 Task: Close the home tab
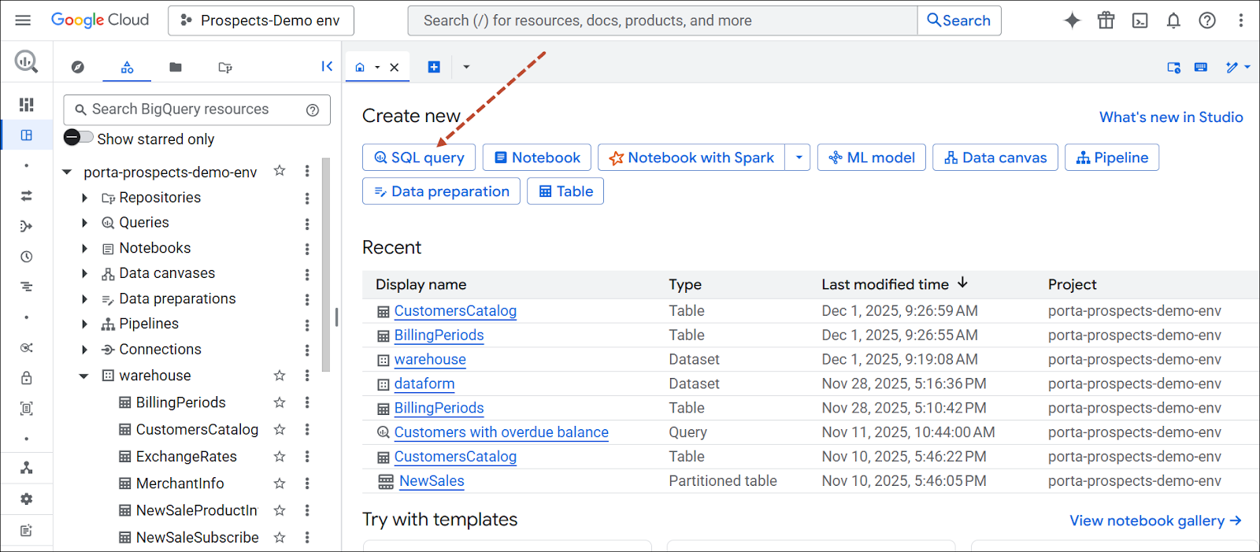coord(395,68)
